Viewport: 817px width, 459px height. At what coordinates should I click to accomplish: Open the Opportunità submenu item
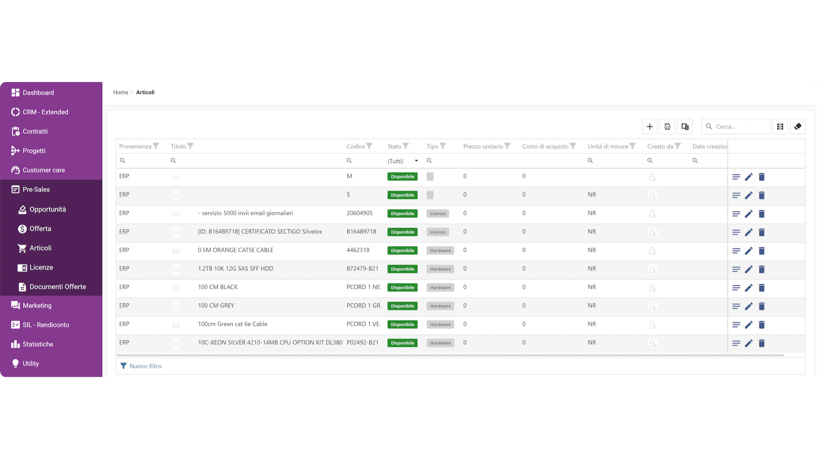tap(51, 210)
